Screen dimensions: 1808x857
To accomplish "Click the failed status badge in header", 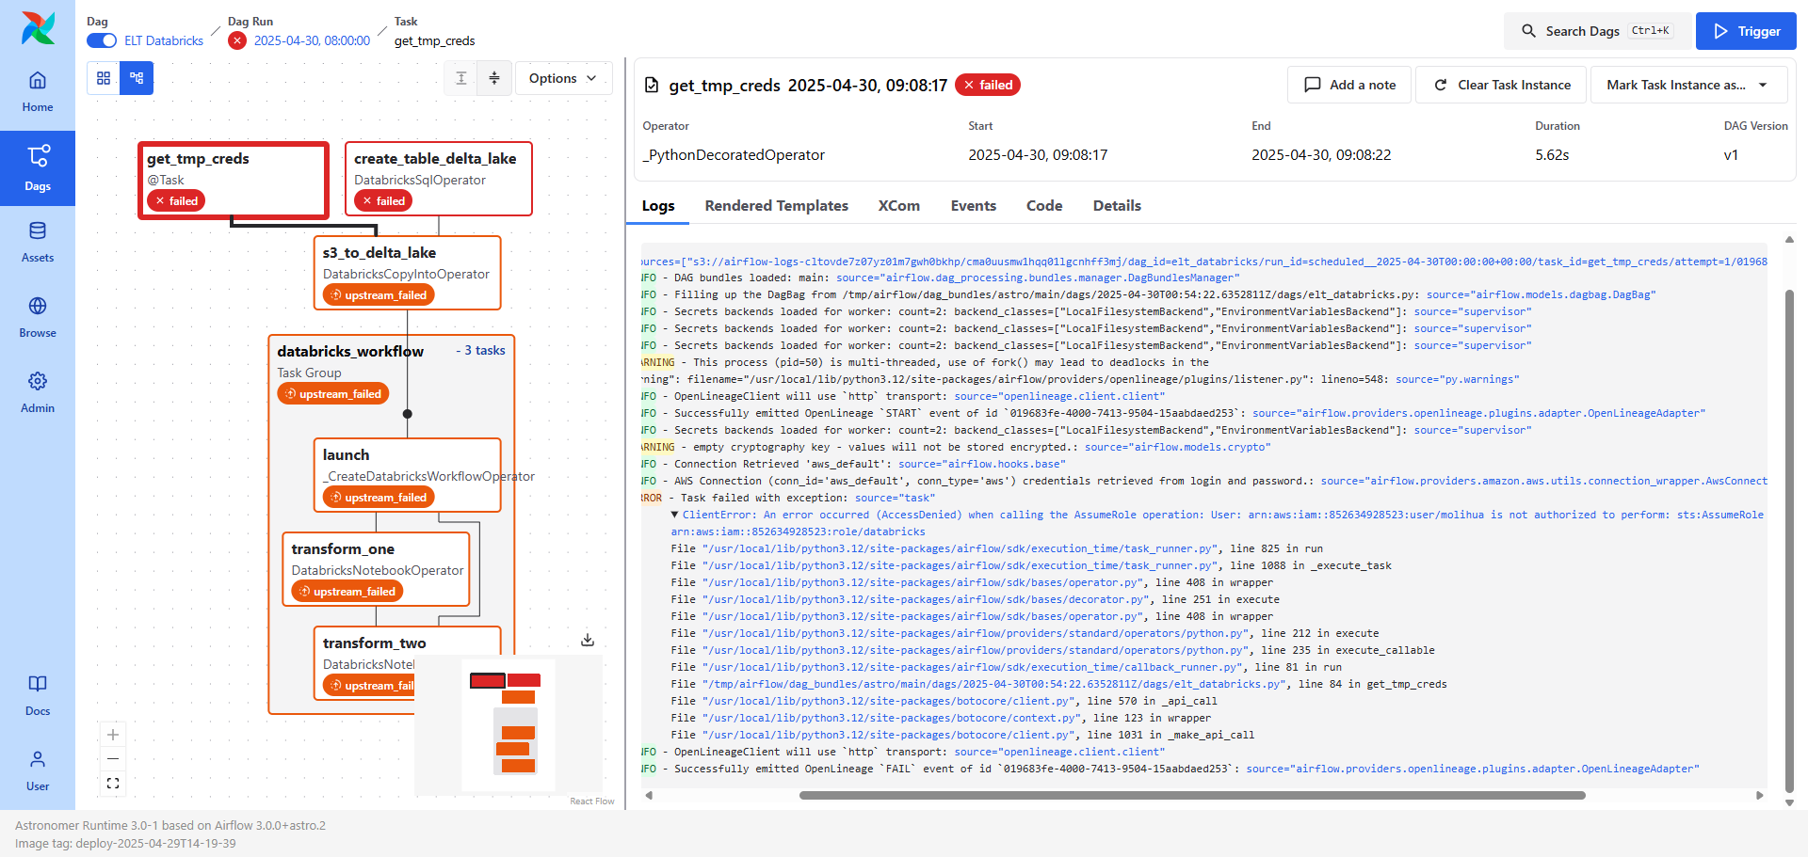I will (988, 85).
